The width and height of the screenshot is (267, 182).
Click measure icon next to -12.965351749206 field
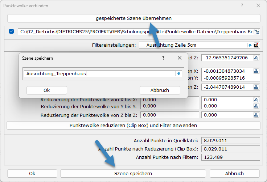pyautogui.click(x=256, y=58)
